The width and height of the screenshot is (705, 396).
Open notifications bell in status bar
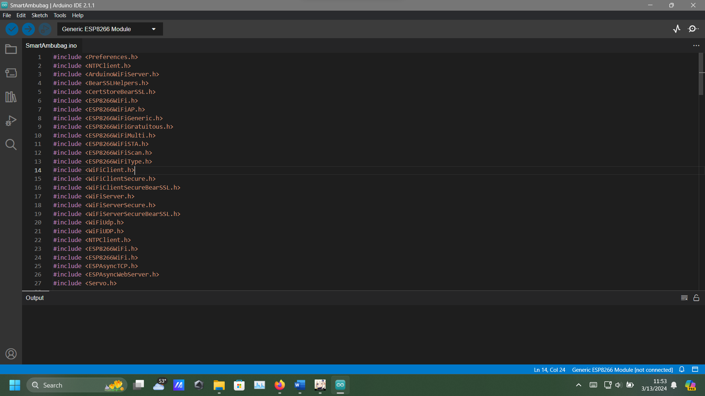click(682, 370)
